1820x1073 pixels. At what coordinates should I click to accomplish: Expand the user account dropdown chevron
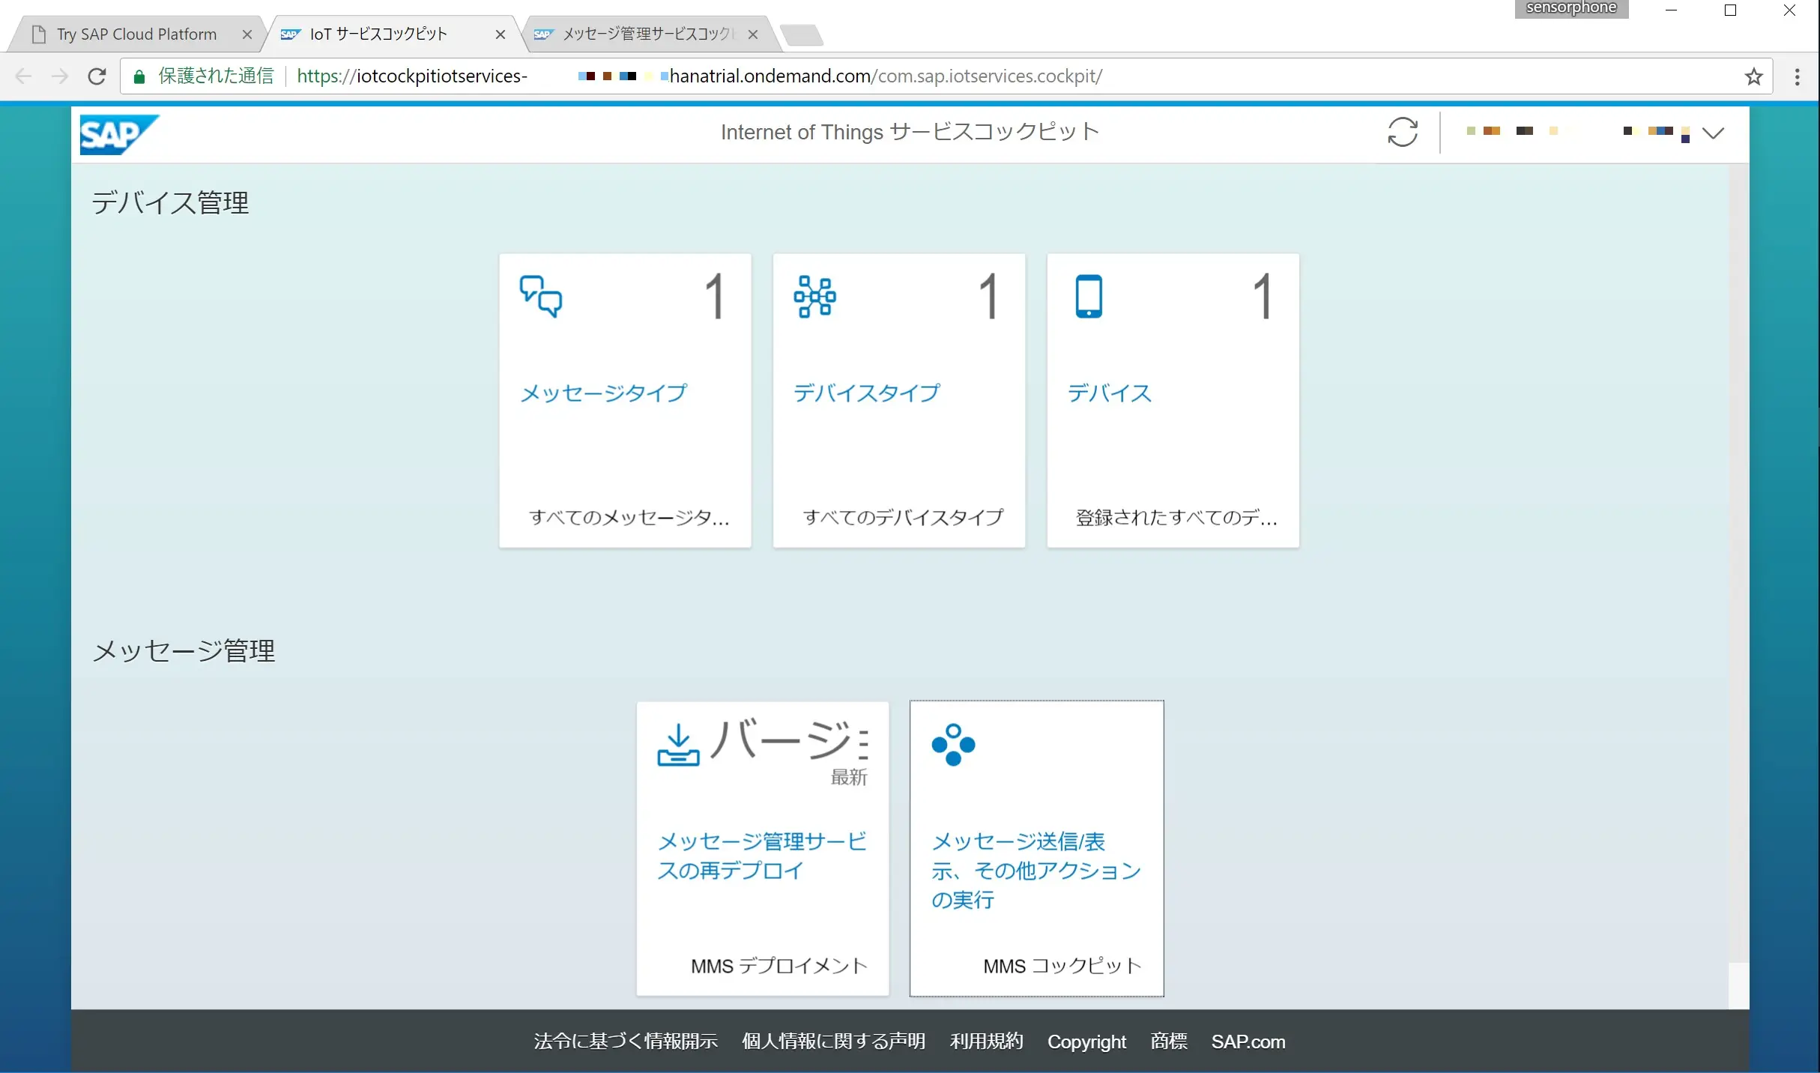(1713, 133)
